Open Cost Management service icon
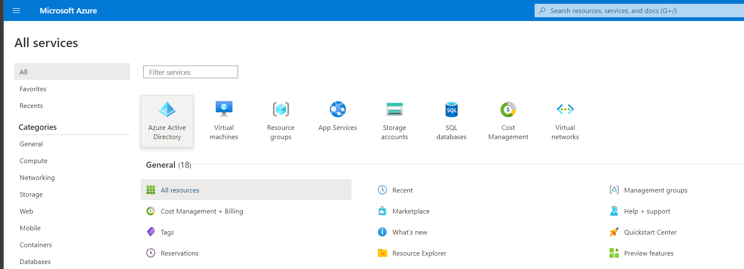This screenshot has width=744, height=269. [x=508, y=110]
